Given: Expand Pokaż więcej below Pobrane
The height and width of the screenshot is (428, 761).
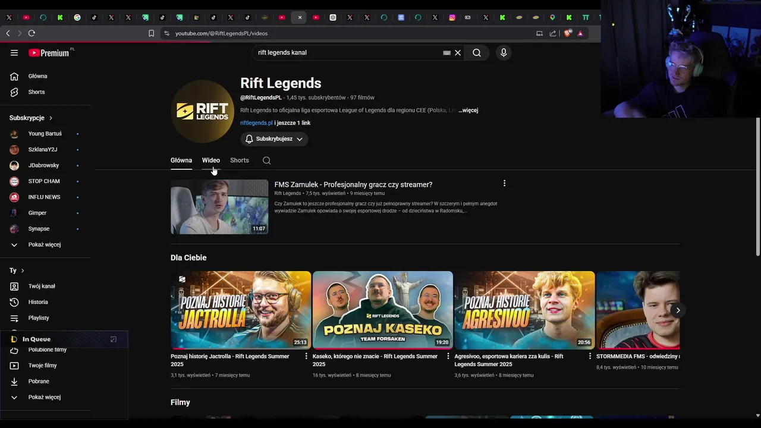Looking at the screenshot, I should click(46, 397).
